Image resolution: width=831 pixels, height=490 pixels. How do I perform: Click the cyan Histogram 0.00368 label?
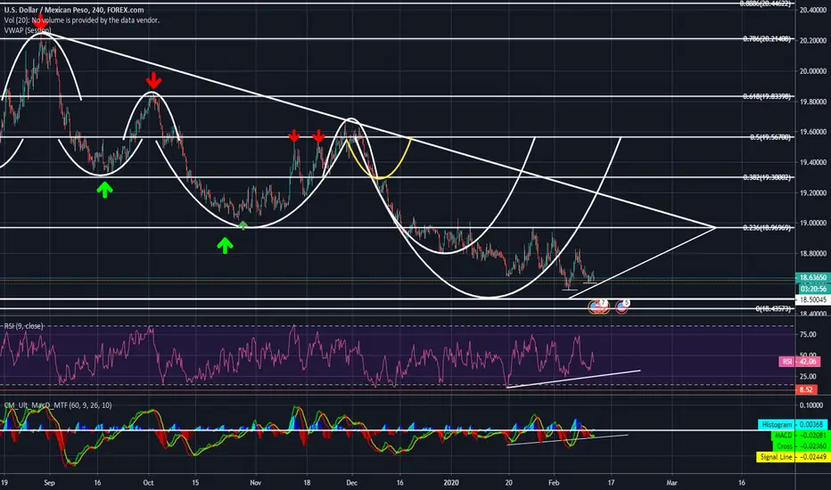(793, 424)
